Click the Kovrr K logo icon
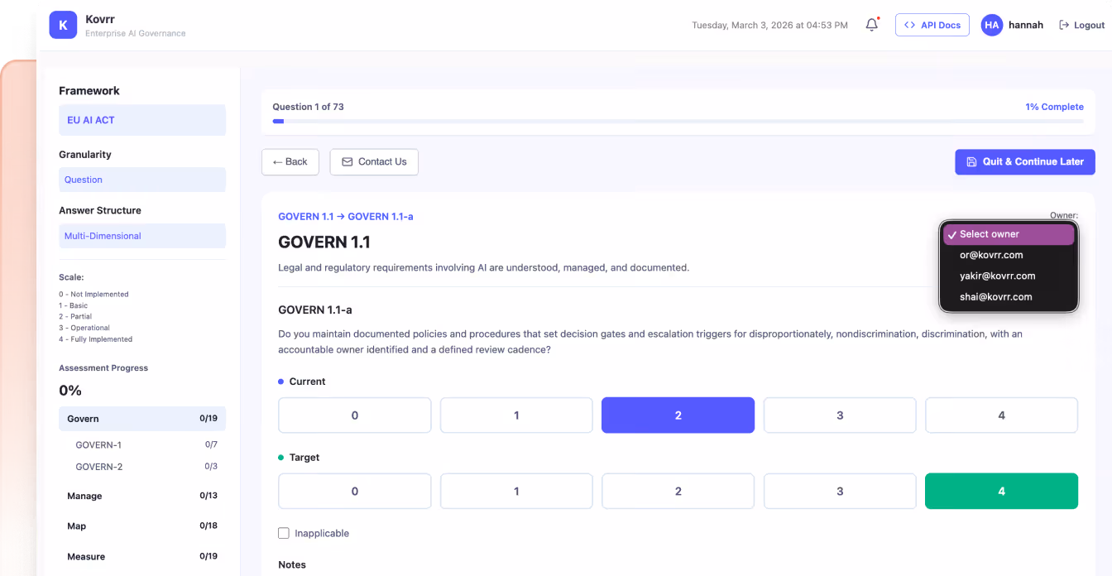This screenshot has width=1112, height=576. click(63, 25)
